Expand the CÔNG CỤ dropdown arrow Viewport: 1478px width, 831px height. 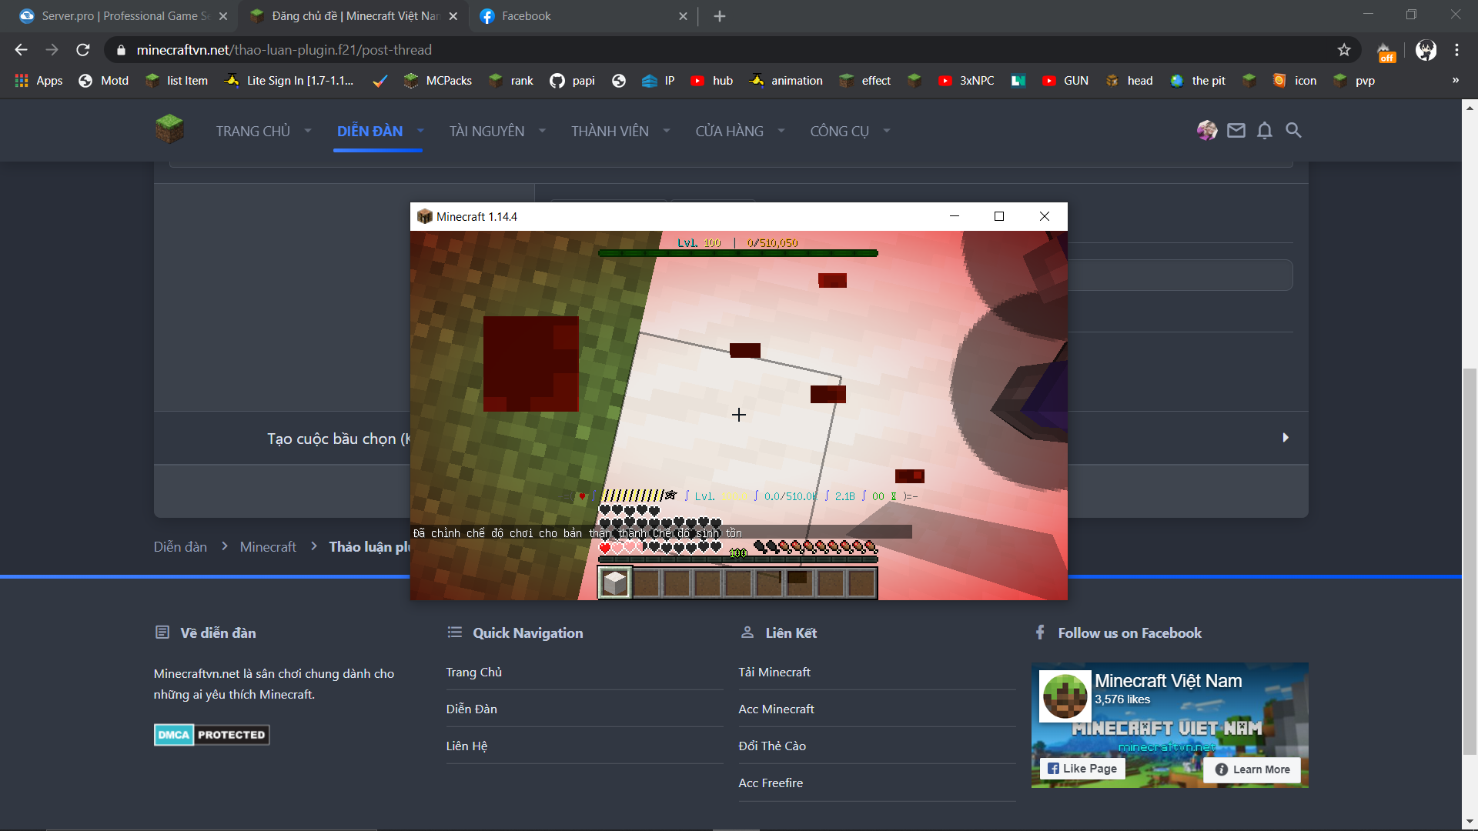point(887,131)
